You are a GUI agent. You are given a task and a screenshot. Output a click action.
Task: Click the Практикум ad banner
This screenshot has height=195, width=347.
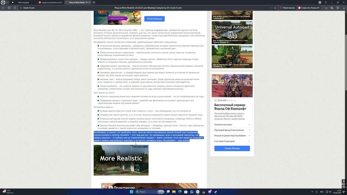(x=149, y=186)
